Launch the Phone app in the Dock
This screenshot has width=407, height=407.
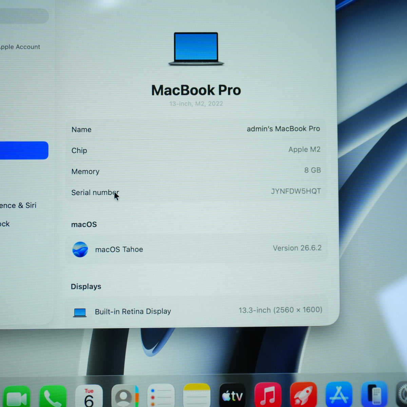[53, 397]
